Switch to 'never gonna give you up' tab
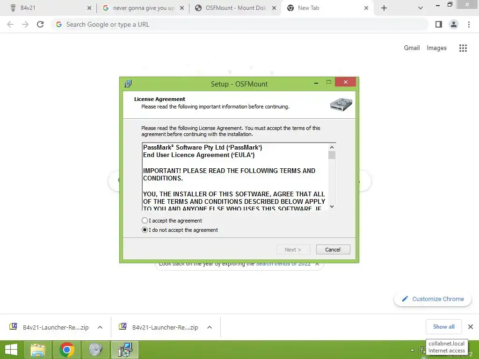This screenshot has width=479, height=359. [143, 8]
